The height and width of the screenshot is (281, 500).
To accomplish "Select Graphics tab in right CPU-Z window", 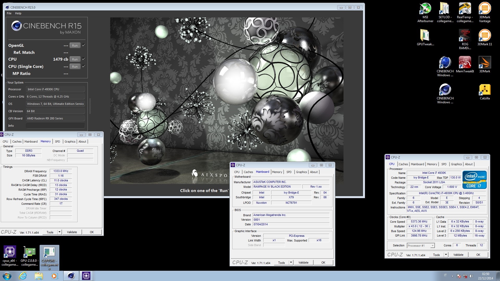I will (456, 164).
